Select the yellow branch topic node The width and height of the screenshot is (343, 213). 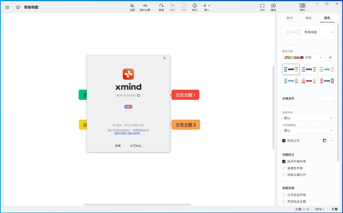83,125
